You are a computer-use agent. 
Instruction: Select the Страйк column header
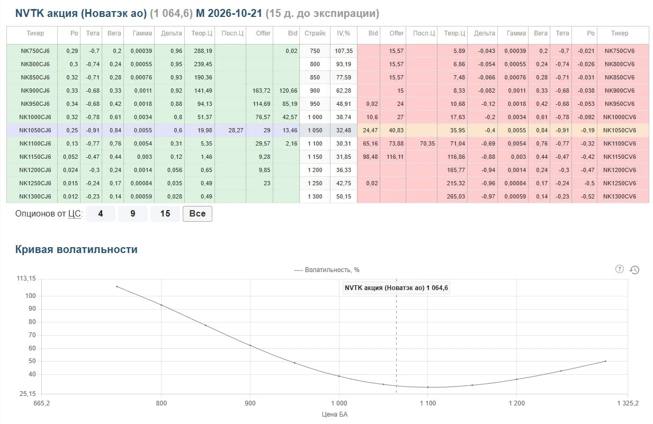pos(315,33)
